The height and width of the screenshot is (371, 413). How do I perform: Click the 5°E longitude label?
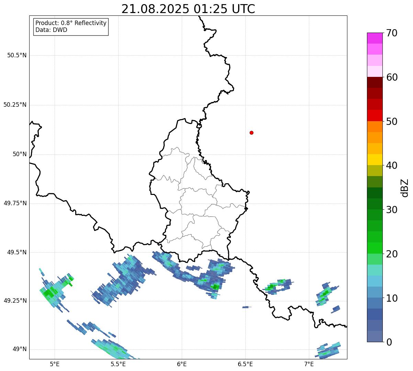(x=55, y=364)
